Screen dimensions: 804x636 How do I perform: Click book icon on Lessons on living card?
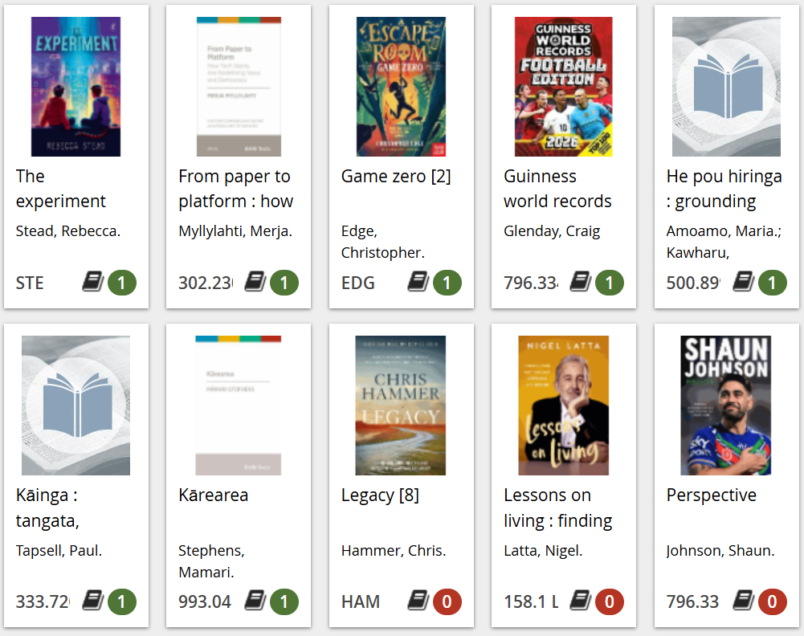click(x=581, y=601)
